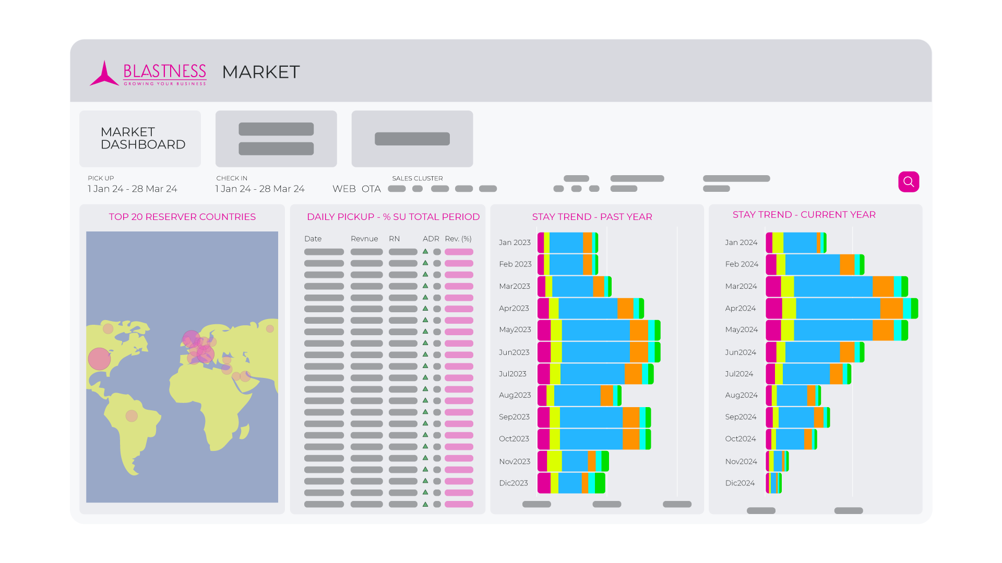Viewport: 1002px width, 563px height.
Task: Click the bubble over eastern Russia on map
Action: tap(270, 328)
